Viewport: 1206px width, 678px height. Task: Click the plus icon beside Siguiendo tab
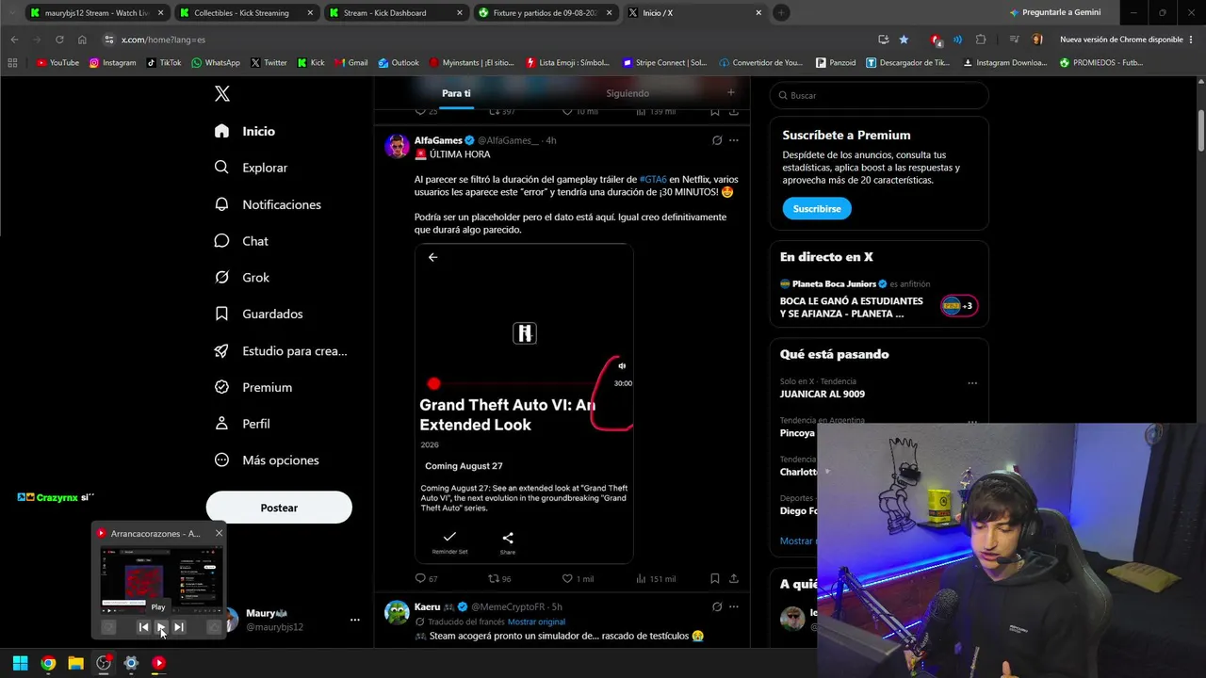(x=730, y=92)
